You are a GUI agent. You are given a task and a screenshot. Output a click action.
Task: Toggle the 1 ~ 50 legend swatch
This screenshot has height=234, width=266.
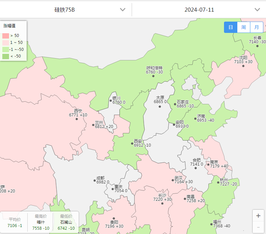[x=6, y=43]
